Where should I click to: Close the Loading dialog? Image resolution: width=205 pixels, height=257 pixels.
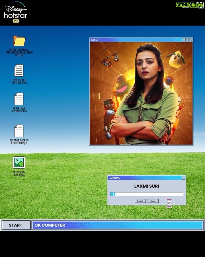(183, 178)
